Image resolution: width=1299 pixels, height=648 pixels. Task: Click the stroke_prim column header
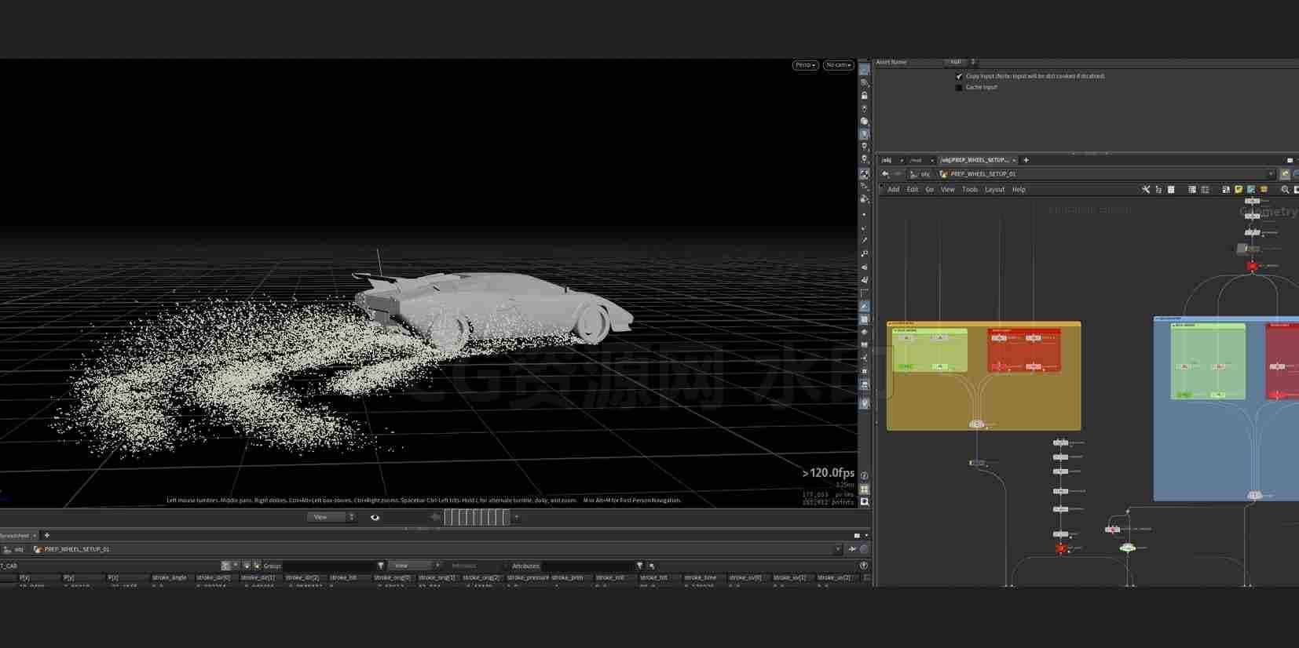click(x=567, y=577)
